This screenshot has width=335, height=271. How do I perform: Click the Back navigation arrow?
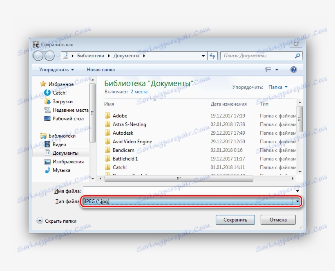38,56
